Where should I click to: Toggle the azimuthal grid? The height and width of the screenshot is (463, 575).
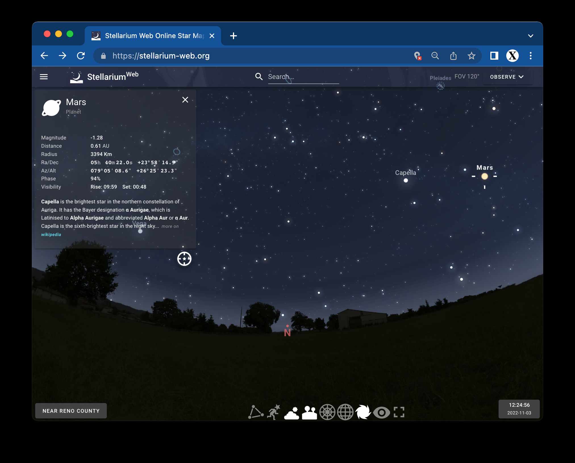(x=327, y=412)
